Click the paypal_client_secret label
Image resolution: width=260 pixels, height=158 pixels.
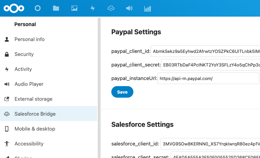click(x=136, y=65)
